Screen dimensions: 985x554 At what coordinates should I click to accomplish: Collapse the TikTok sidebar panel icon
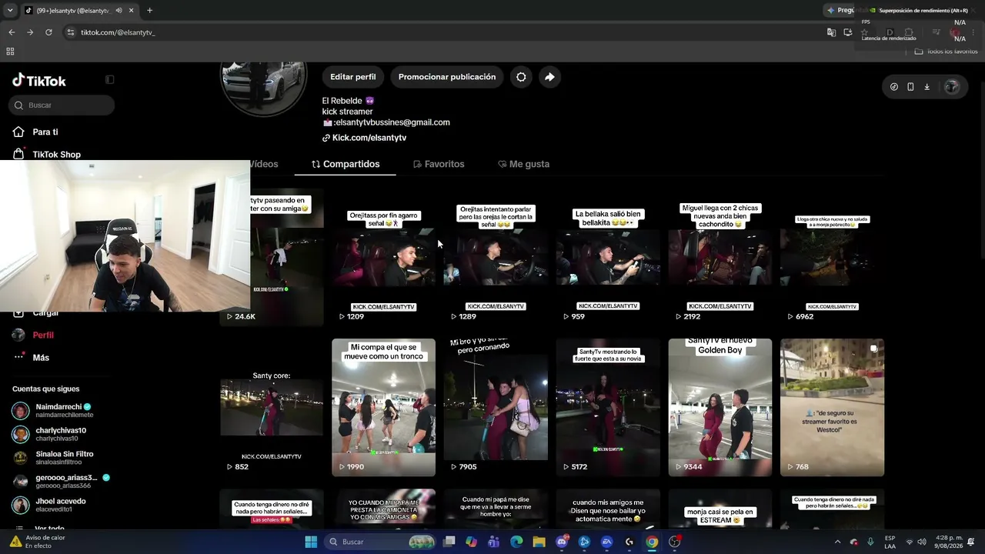[109, 79]
